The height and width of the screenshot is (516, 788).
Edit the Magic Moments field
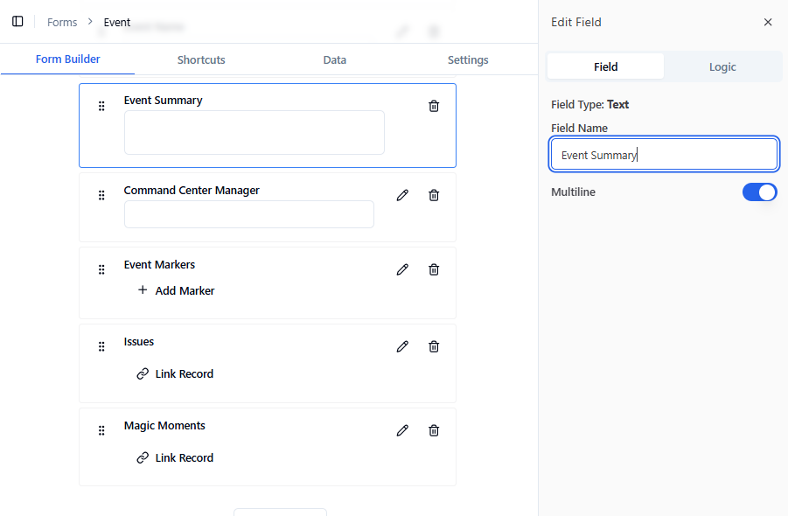[x=402, y=430]
